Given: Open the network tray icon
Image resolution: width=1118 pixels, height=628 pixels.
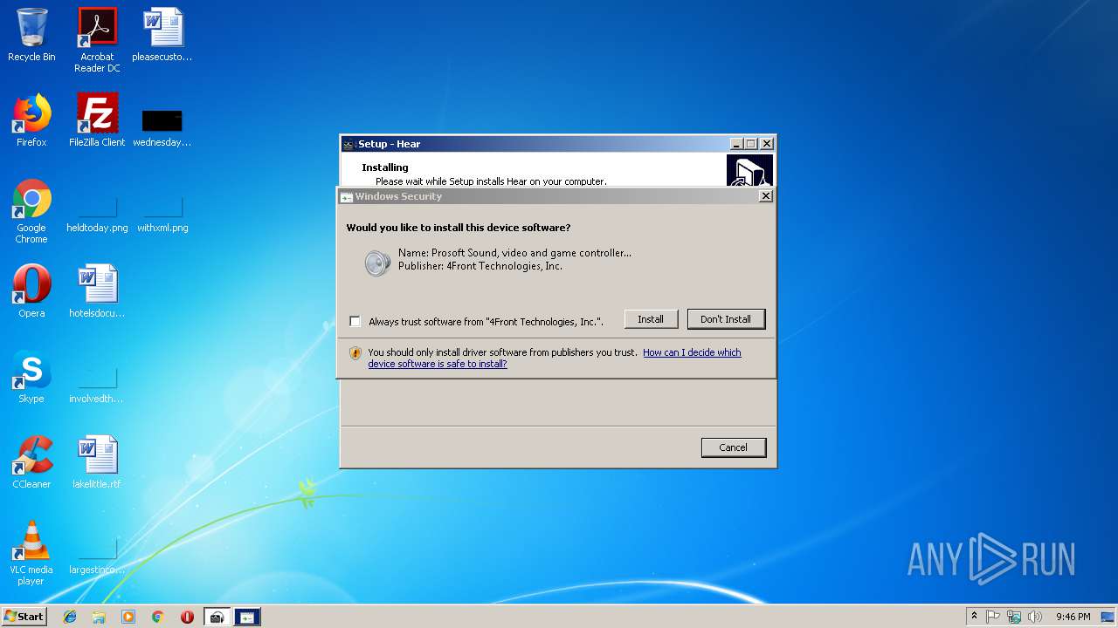Looking at the screenshot, I should click(x=1014, y=617).
